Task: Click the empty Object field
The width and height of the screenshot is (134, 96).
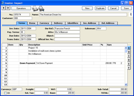Action: point(67,36)
